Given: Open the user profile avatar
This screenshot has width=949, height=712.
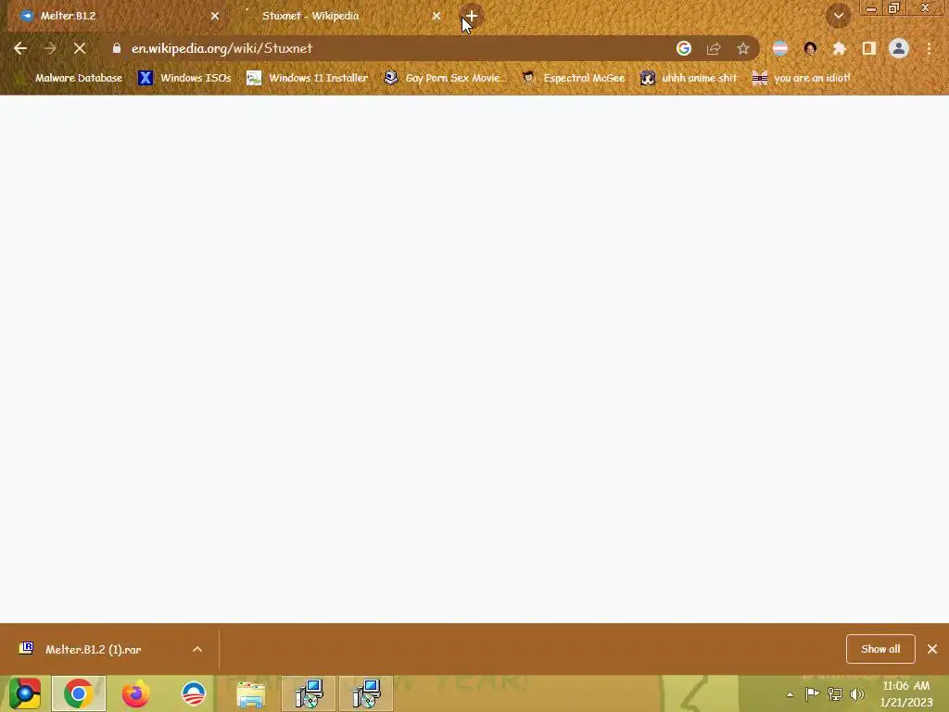Looking at the screenshot, I should [899, 48].
